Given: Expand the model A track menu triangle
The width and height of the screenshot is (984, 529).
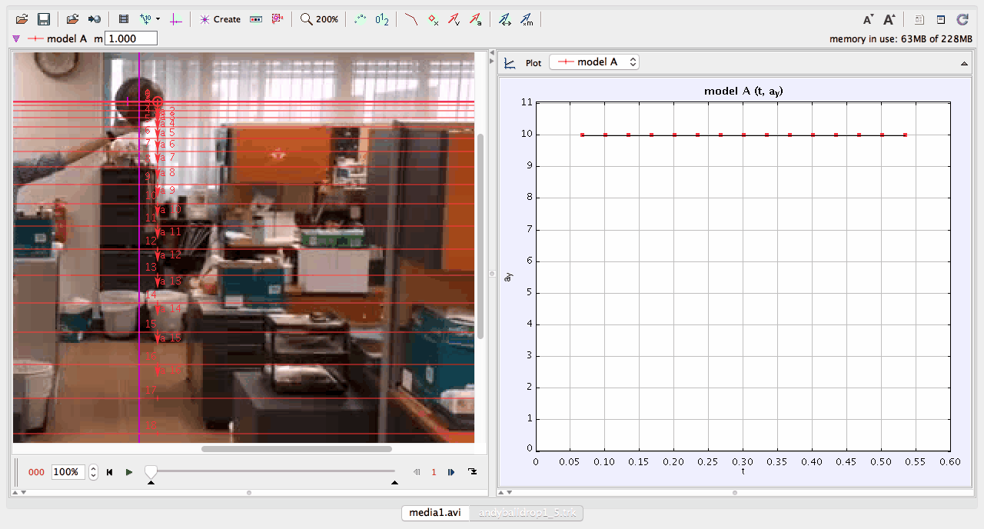Looking at the screenshot, I should pos(16,38).
